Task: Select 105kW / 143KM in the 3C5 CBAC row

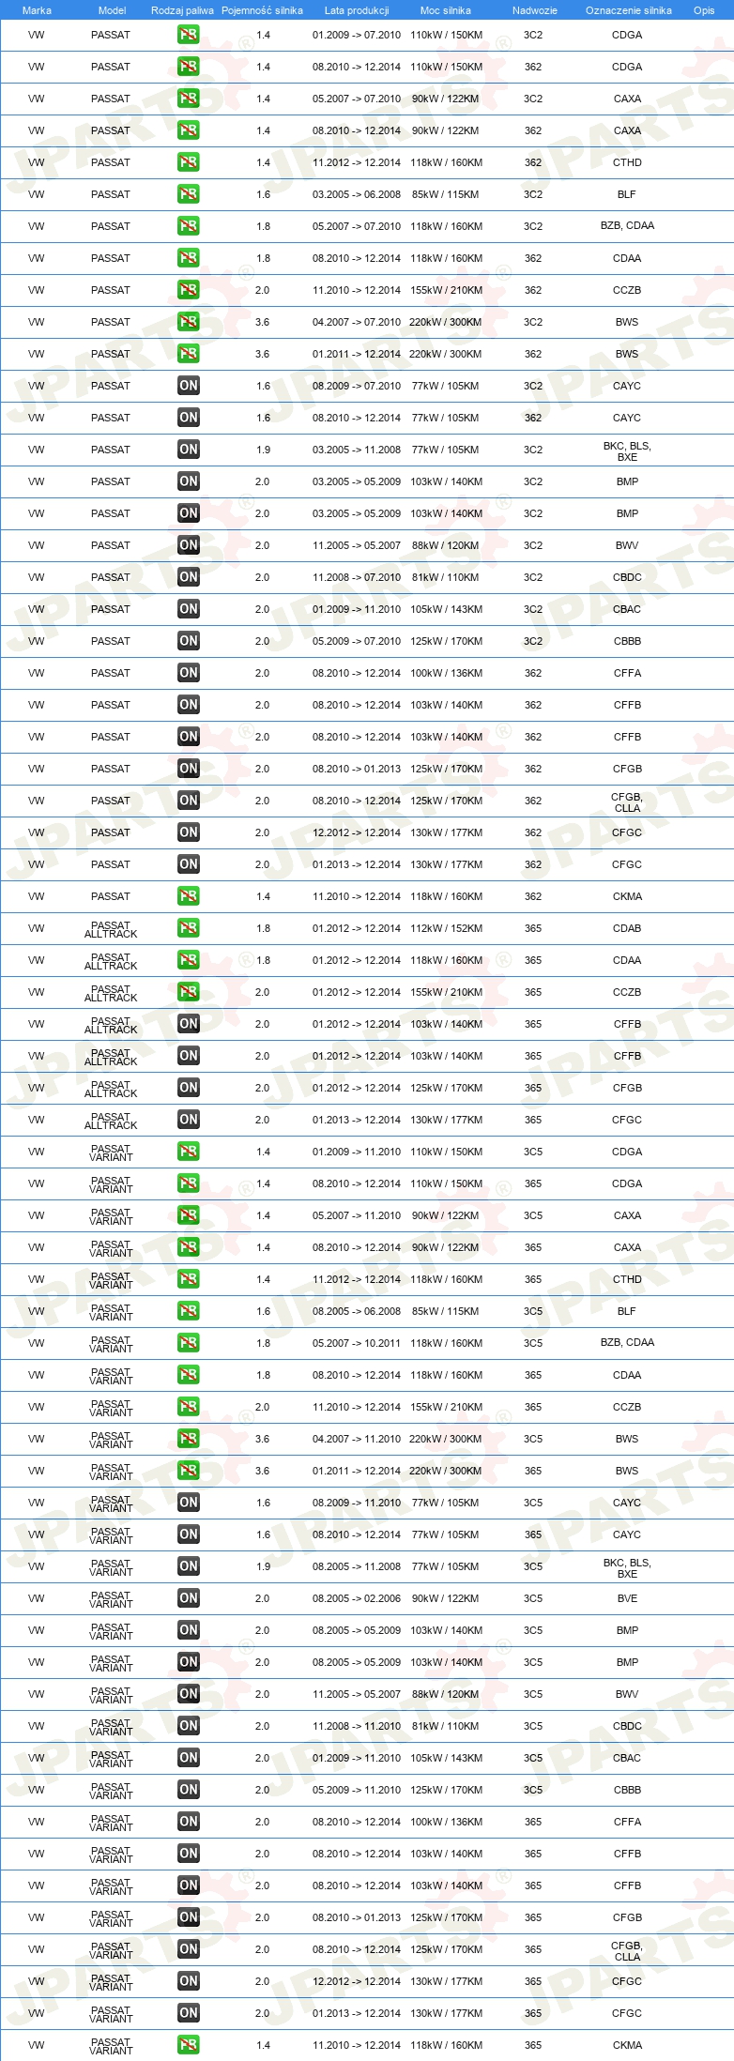Action: (446, 1758)
